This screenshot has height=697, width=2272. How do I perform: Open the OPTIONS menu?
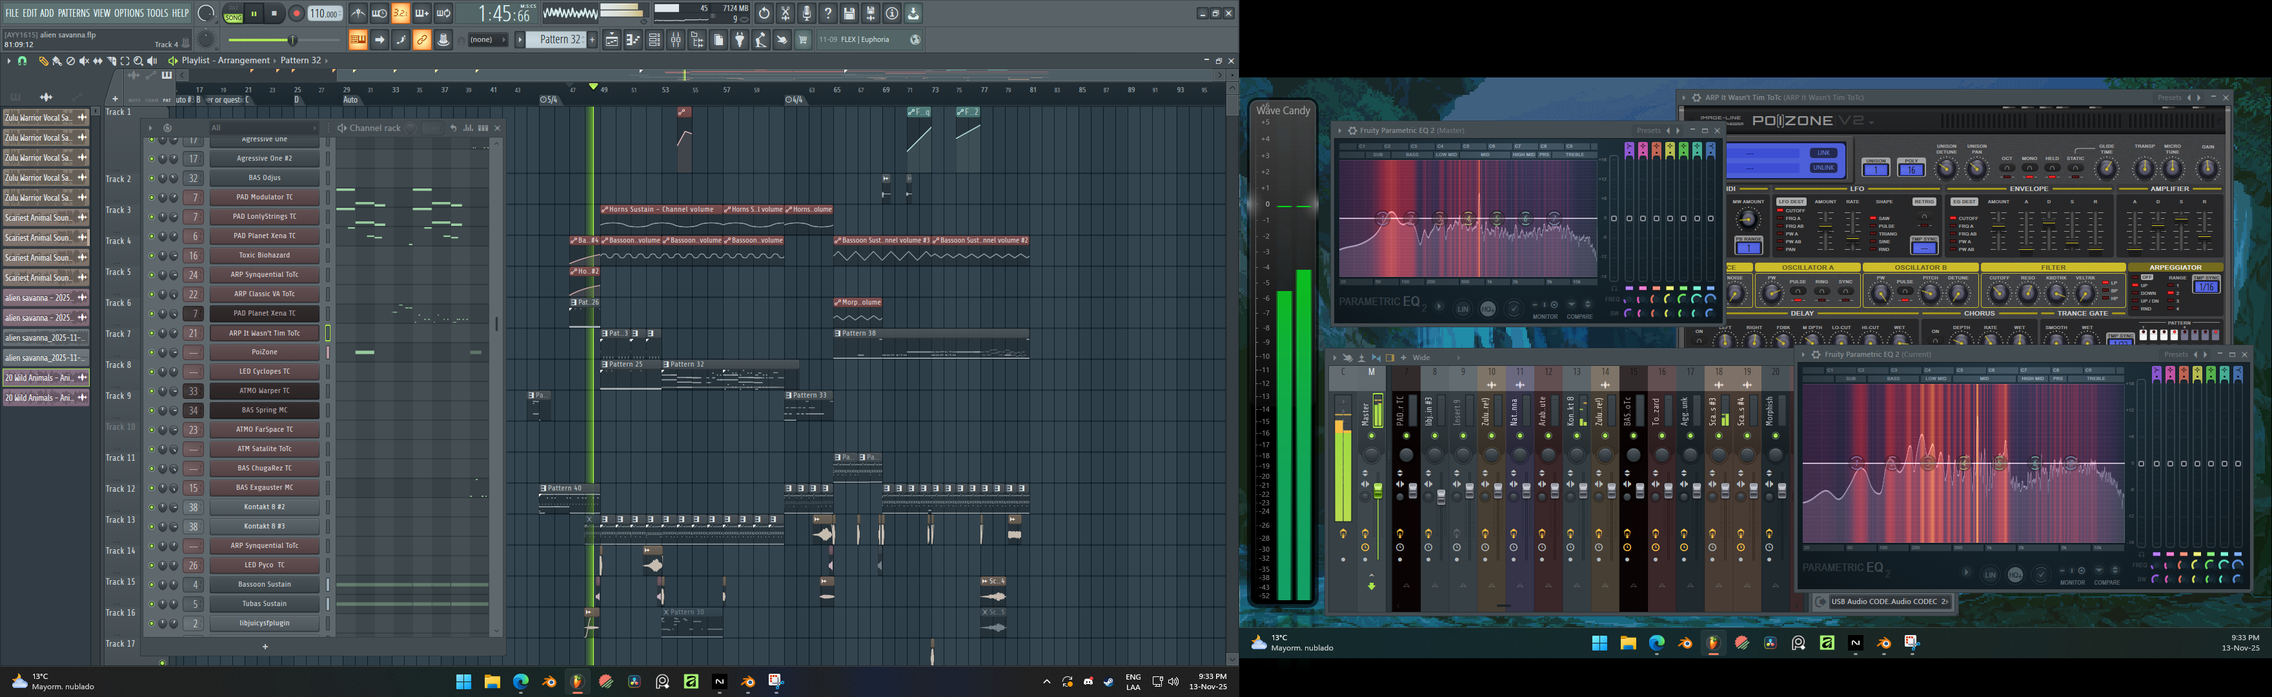pos(129,14)
